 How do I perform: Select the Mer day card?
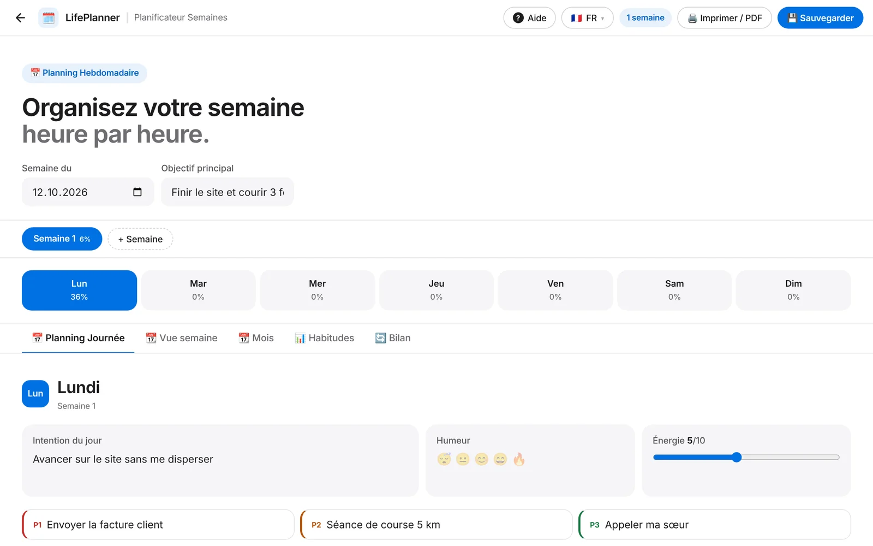pyautogui.click(x=317, y=290)
